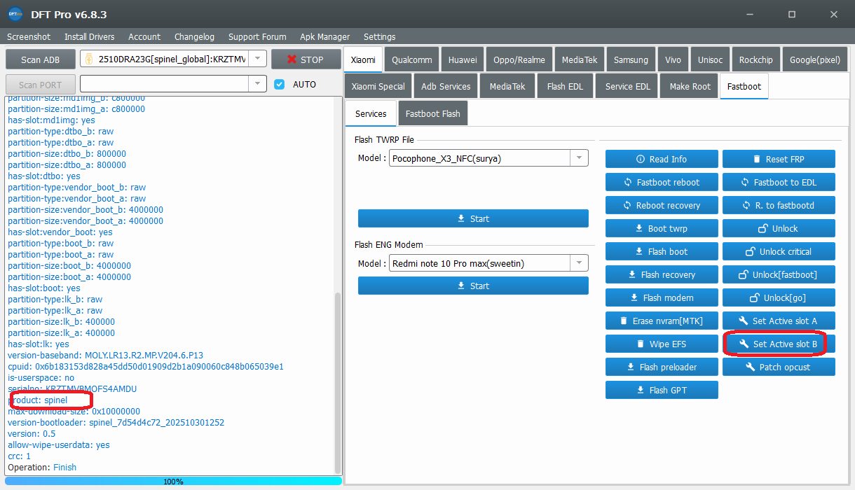Open the Support Forum menu

pos(257,36)
